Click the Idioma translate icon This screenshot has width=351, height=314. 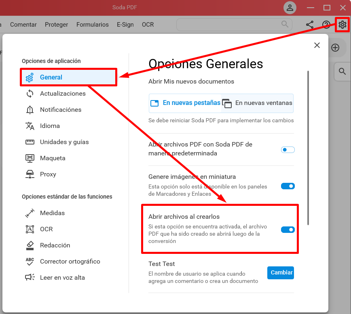pos(30,126)
